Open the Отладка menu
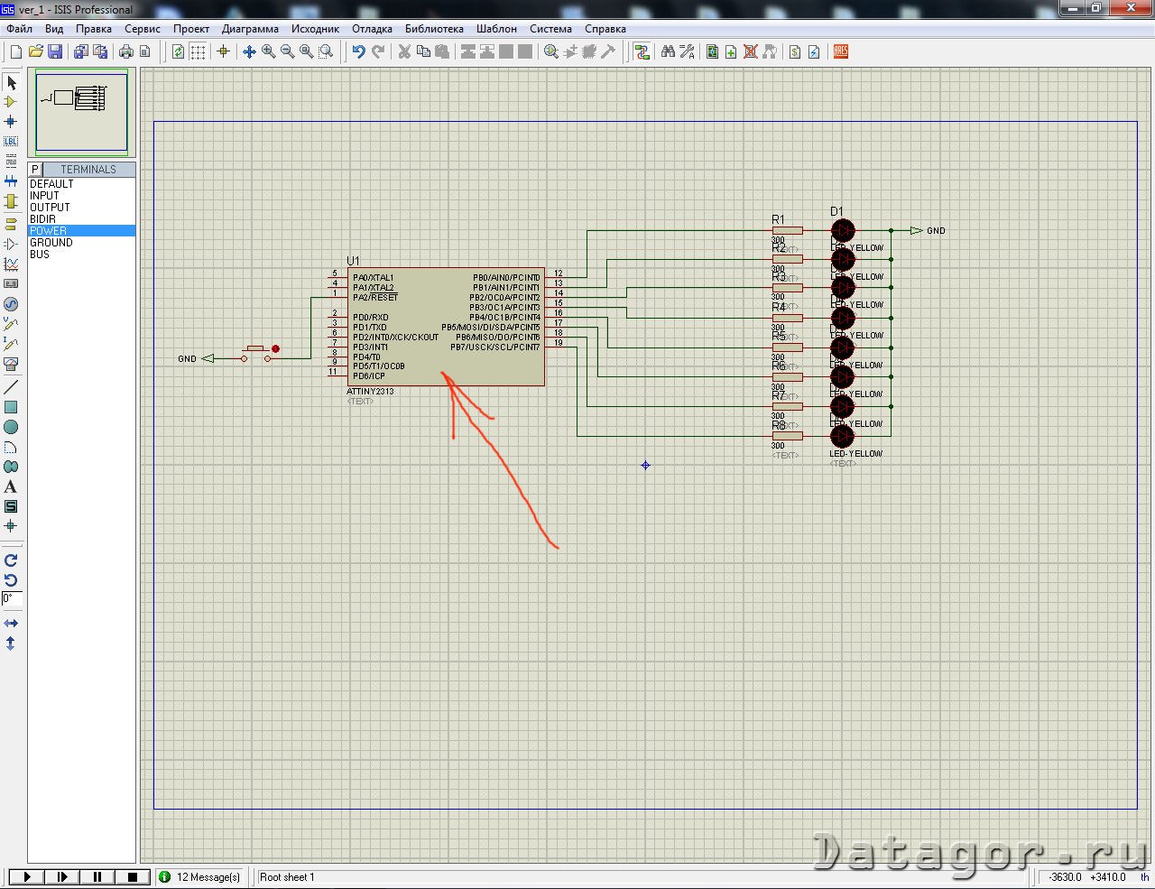The height and width of the screenshot is (889, 1155). tap(372, 29)
